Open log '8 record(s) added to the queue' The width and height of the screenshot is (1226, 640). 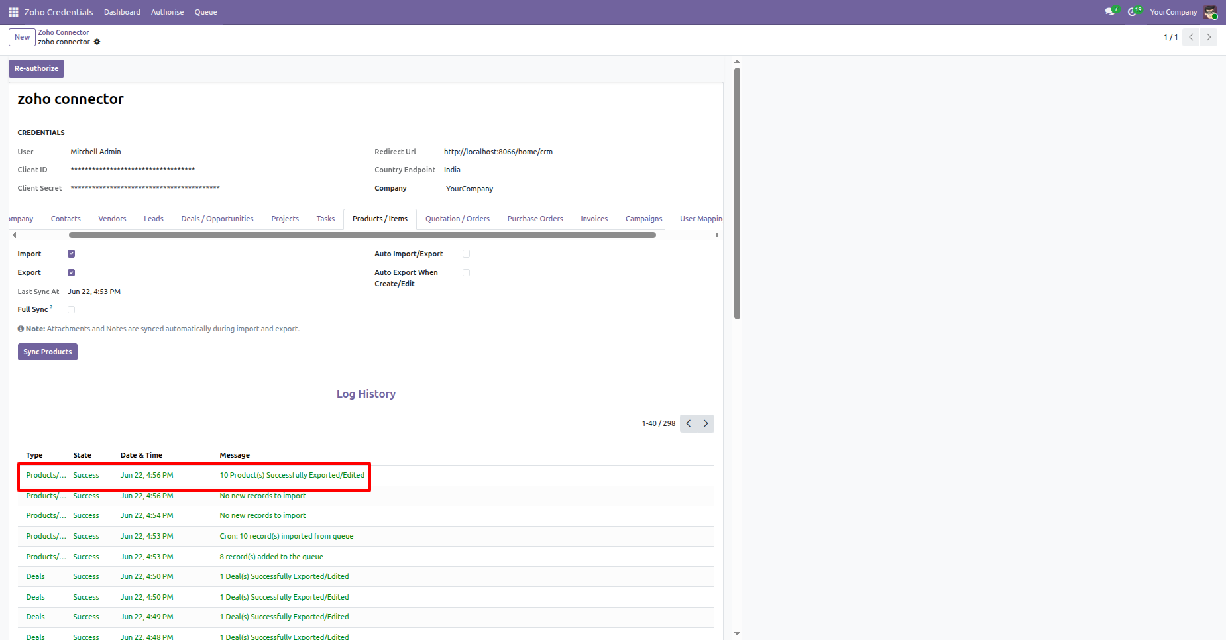[x=366, y=557]
